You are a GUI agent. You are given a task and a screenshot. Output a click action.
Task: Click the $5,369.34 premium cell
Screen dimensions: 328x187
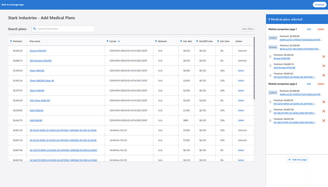18,71
